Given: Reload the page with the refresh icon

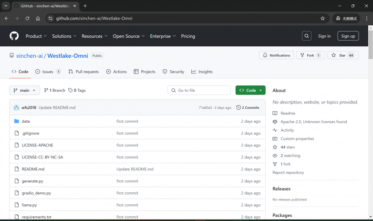Looking at the screenshot, I should [27, 18].
